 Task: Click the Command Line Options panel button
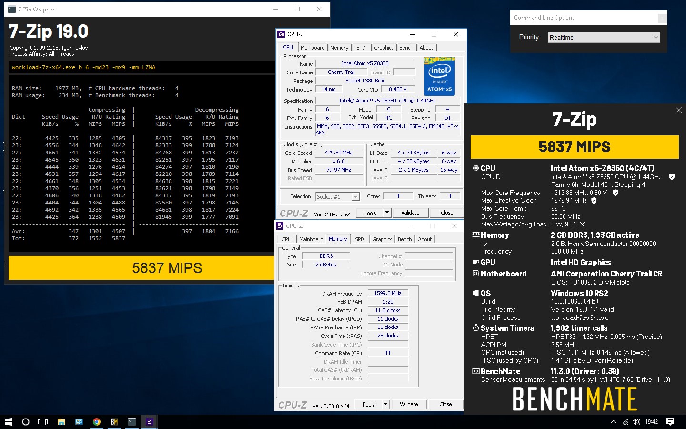pos(662,18)
